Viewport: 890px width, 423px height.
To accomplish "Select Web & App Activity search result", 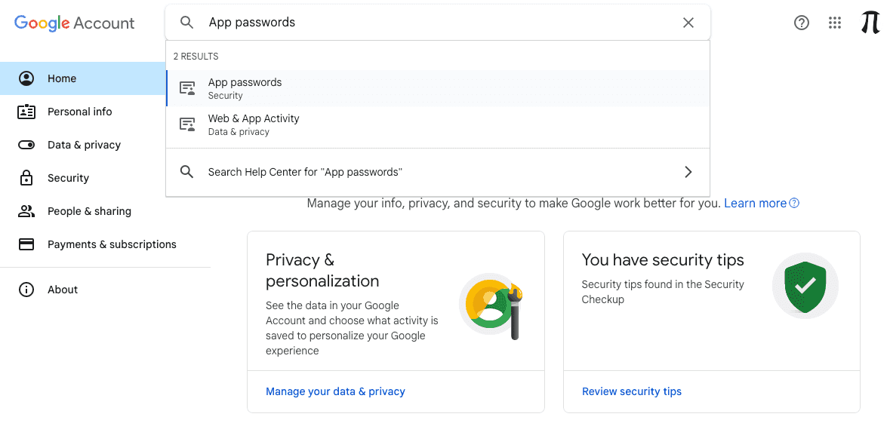I will coord(438,124).
